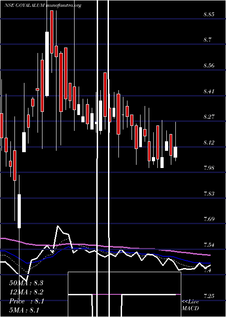The image size is (226, 317).
Task: Click the <<Live label
Action: (190, 302)
